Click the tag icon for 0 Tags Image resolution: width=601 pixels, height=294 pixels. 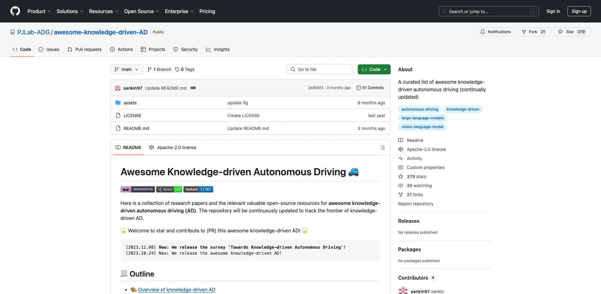coord(177,69)
